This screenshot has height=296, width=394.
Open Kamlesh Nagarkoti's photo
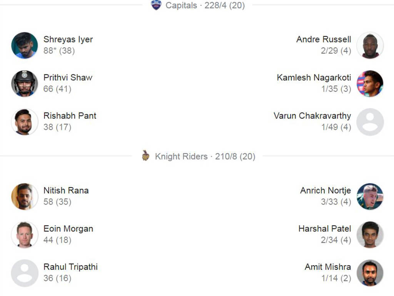(x=370, y=84)
